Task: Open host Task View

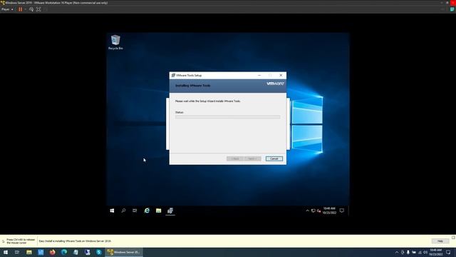Action: 17,252
